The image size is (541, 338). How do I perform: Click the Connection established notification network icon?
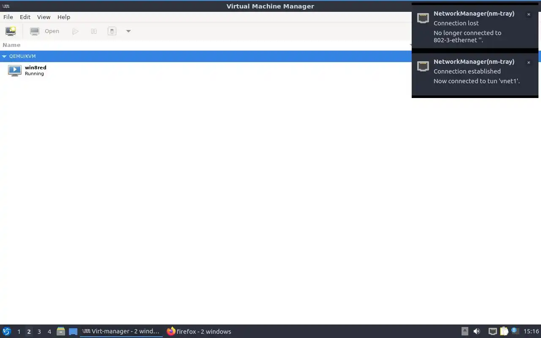coord(423,66)
